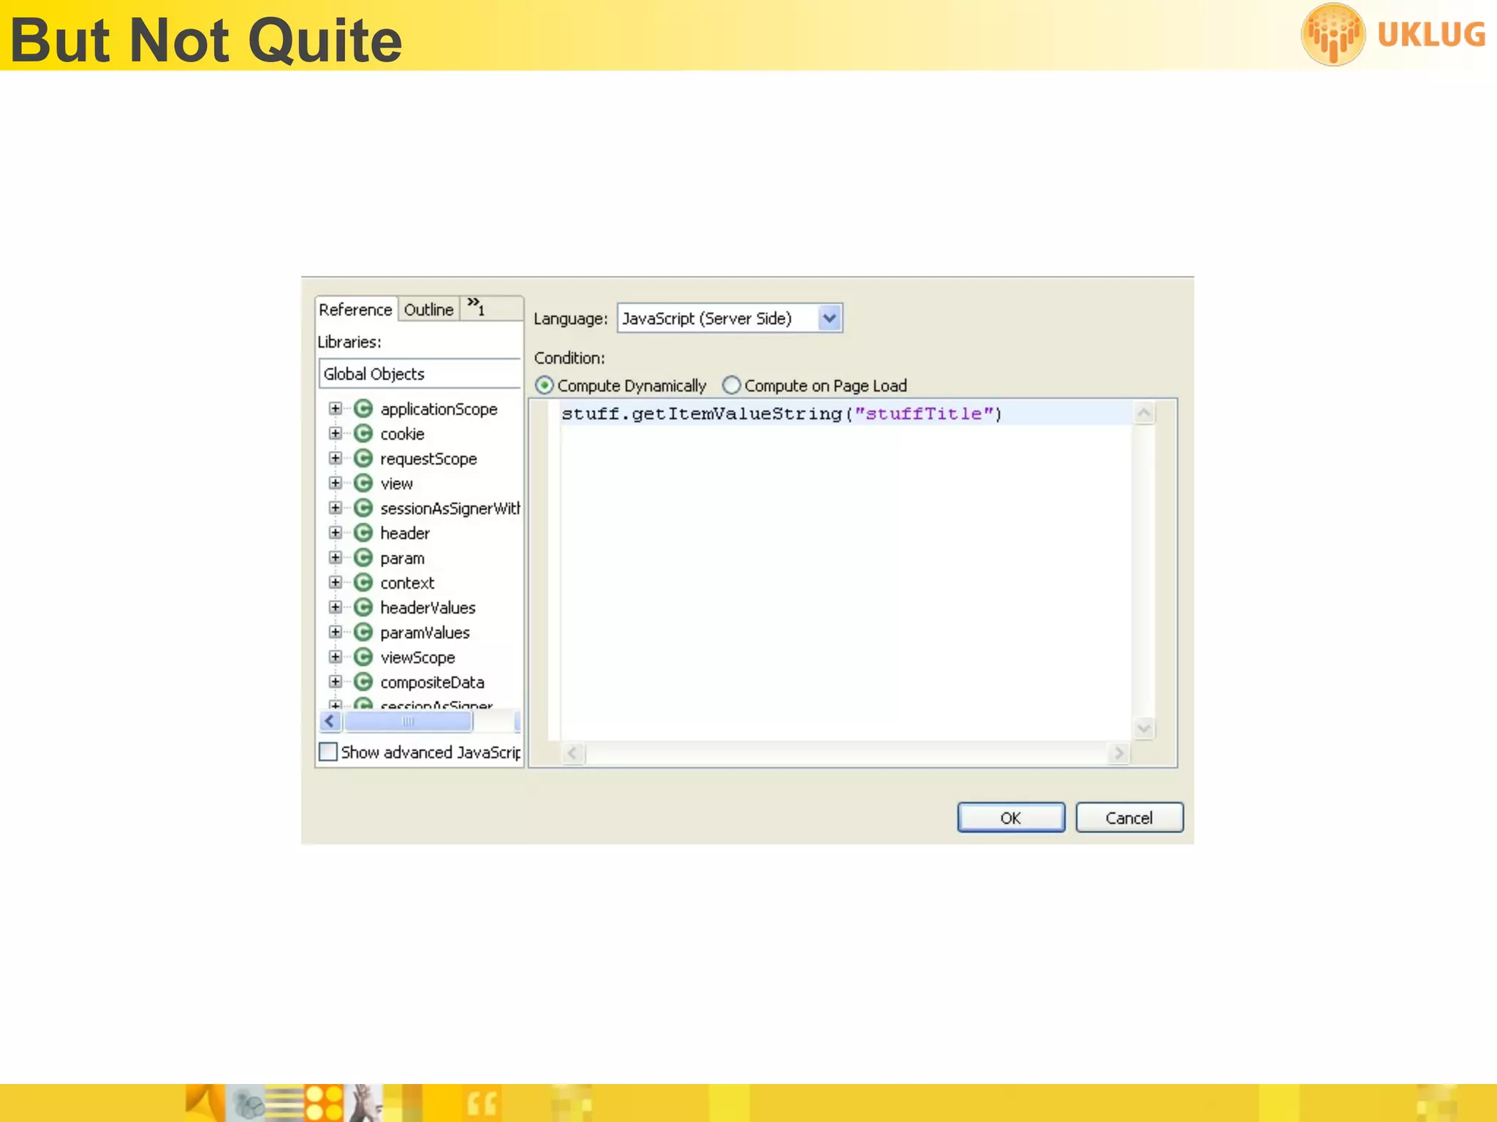Screen dimensions: 1497x1122
Task: Expand the param tree node
Action: click(336, 557)
